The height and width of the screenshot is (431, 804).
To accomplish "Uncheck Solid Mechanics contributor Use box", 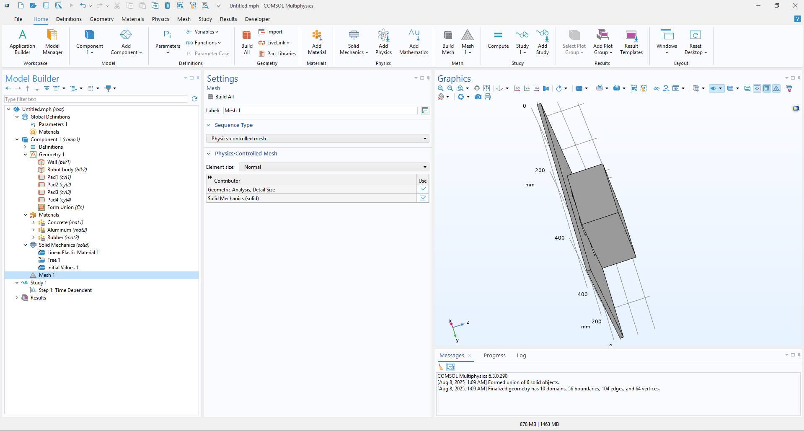I will point(422,199).
